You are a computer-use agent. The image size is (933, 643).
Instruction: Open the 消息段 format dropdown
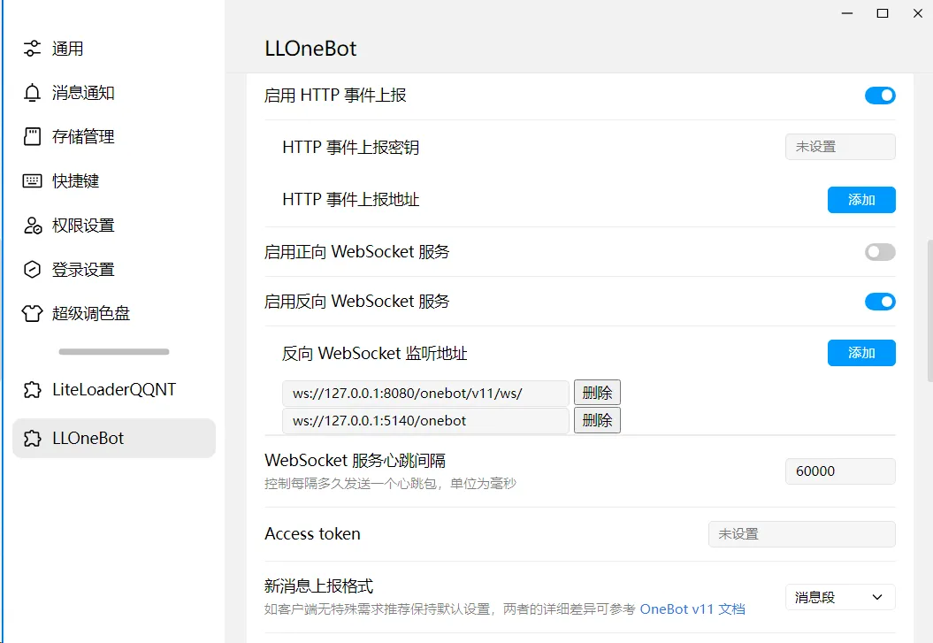pos(839,597)
